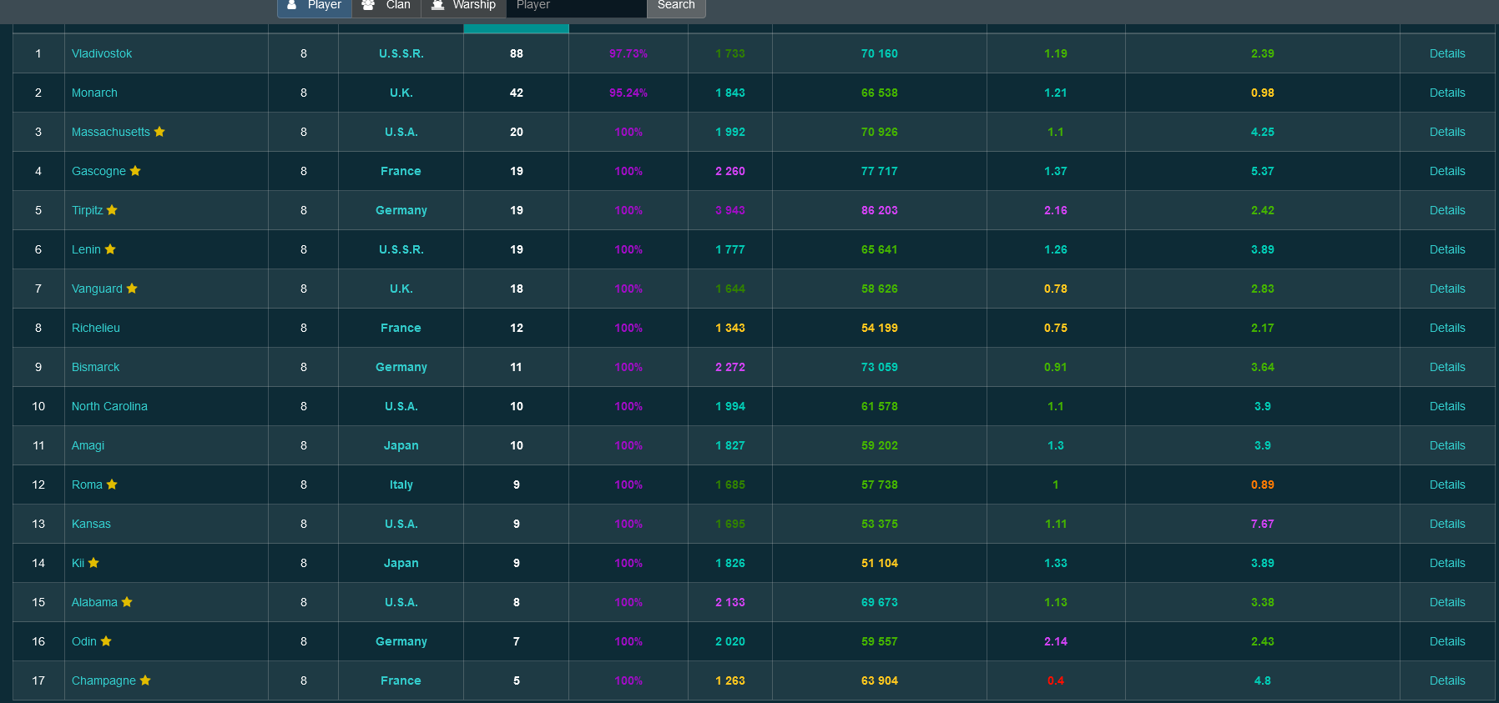Open the Vladivostok ship link

tap(102, 53)
